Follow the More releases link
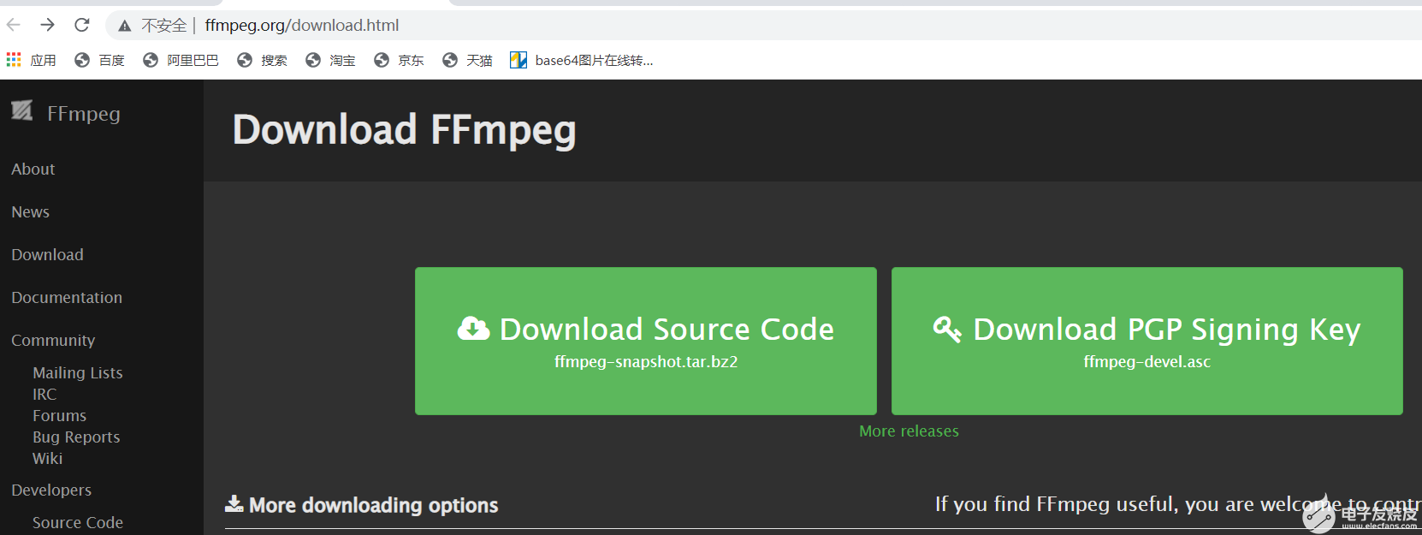The width and height of the screenshot is (1422, 535). click(x=909, y=431)
